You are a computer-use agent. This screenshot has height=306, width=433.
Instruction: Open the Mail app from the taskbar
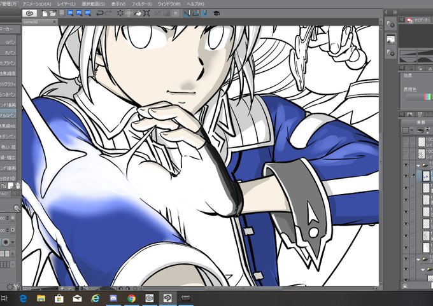tap(77, 298)
